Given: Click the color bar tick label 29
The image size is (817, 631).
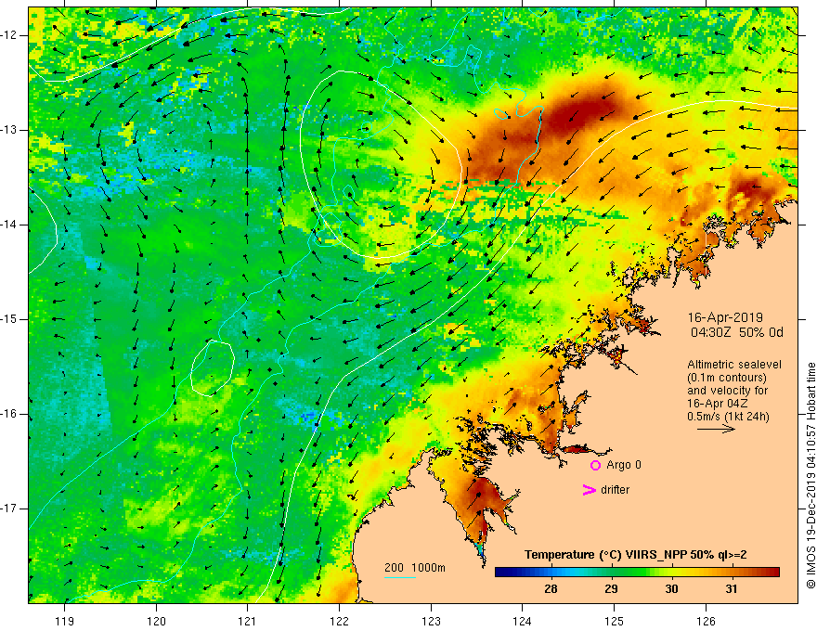Looking at the screenshot, I should pyautogui.click(x=611, y=589).
